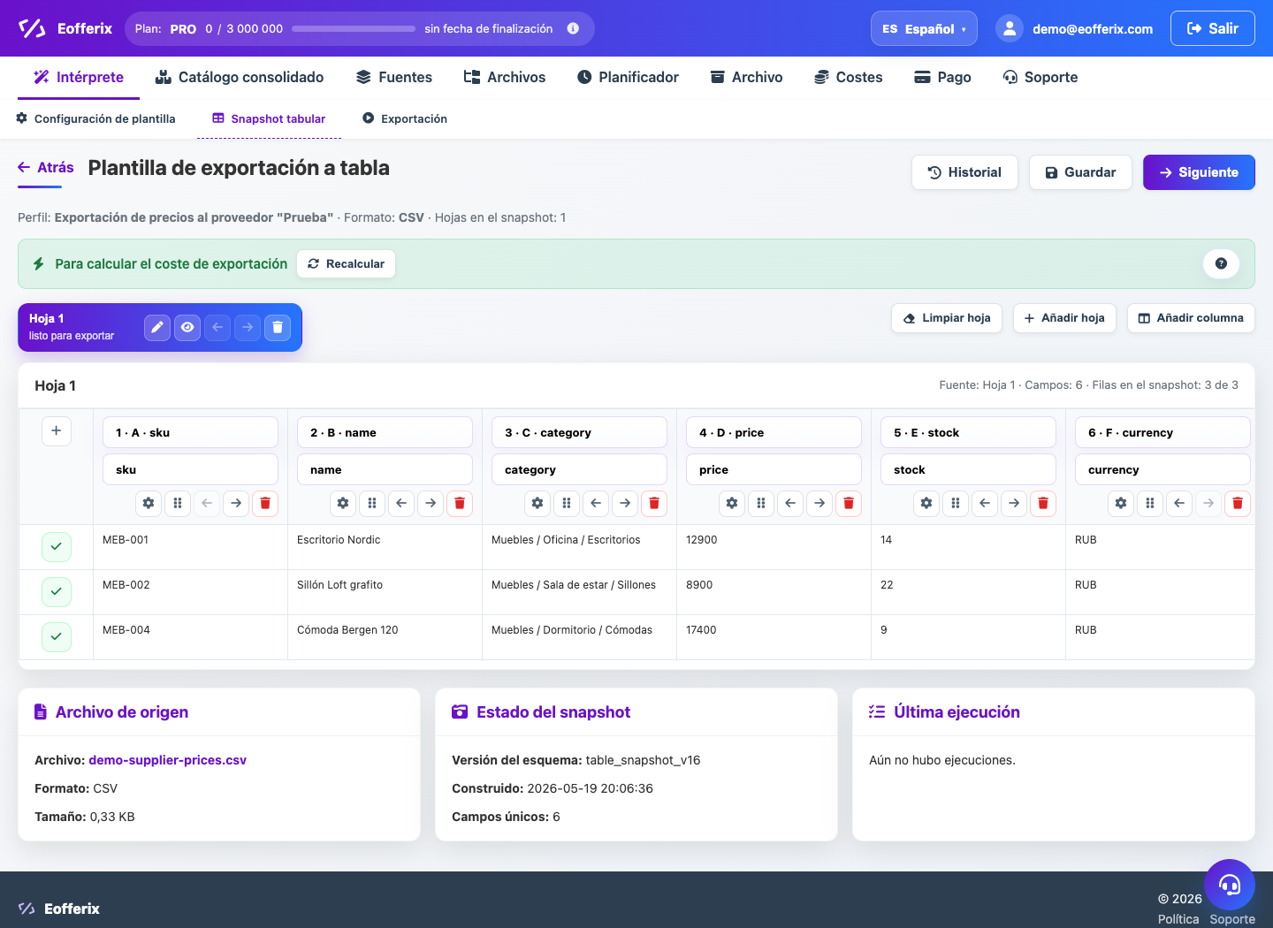Open settings gear for currency column
The width and height of the screenshot is (1273, 928).
(1121, 503)
